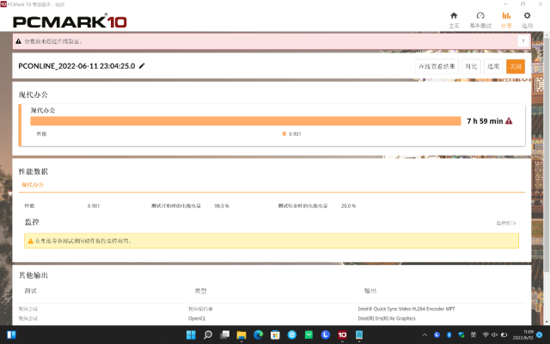Click the 20.0 % ending battery value

[x=348, y=206]
